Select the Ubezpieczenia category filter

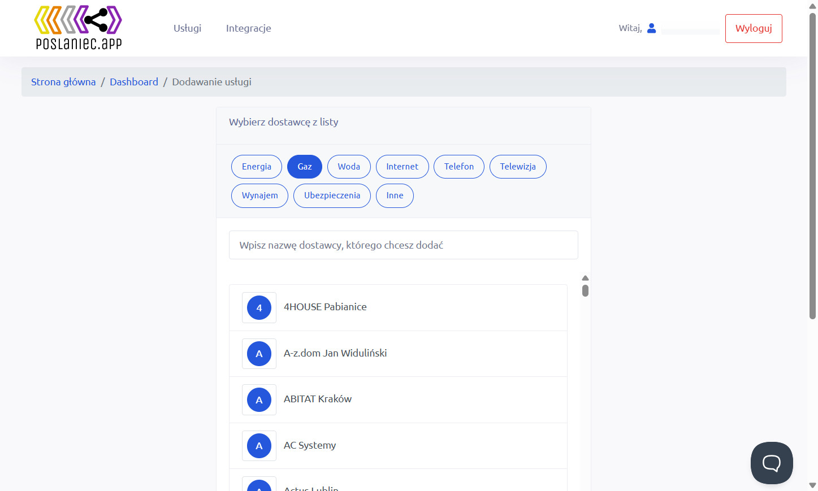point(332,195)
